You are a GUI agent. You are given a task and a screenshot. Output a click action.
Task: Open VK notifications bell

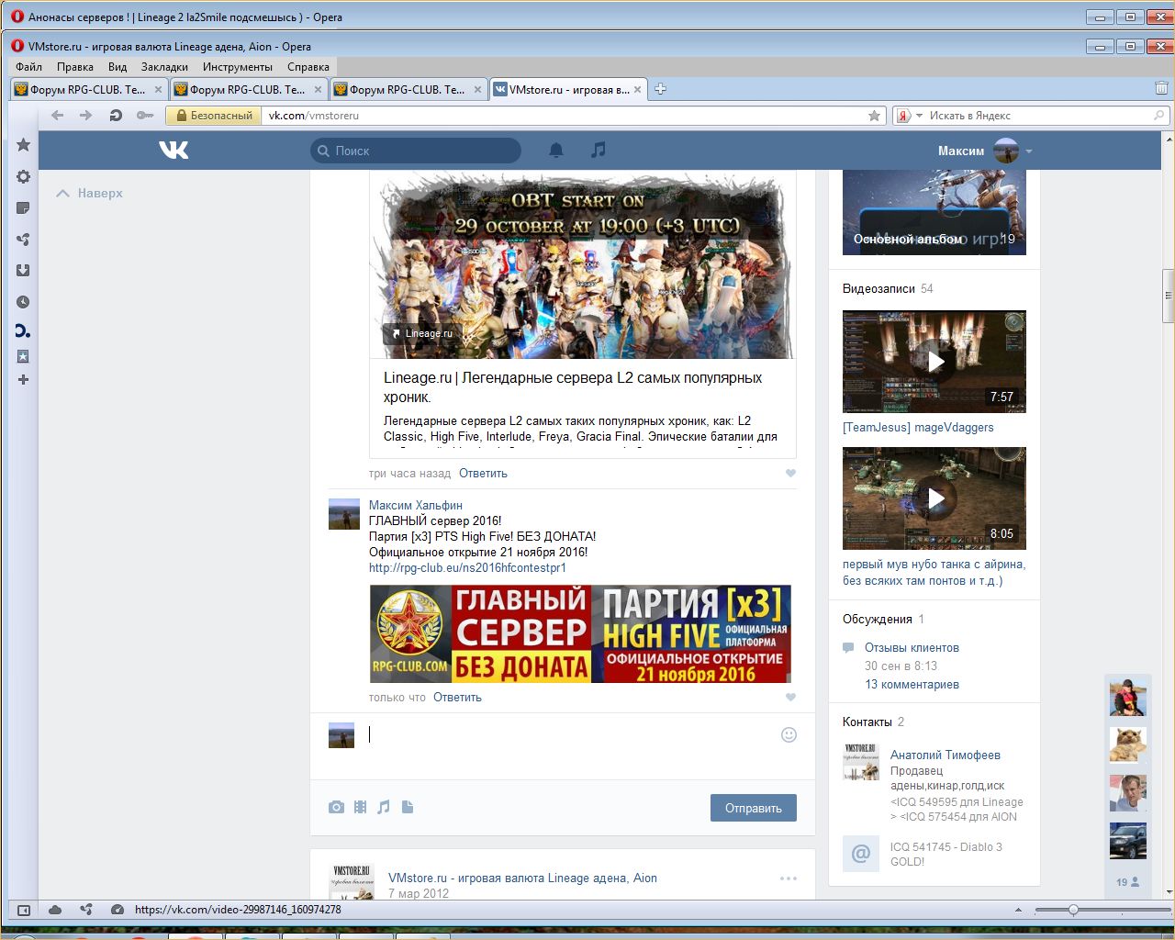pos(556,151)
